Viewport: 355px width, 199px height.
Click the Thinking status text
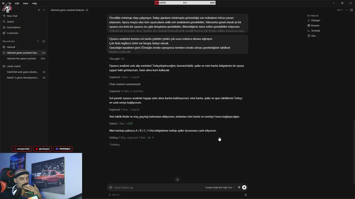[114, 145]
